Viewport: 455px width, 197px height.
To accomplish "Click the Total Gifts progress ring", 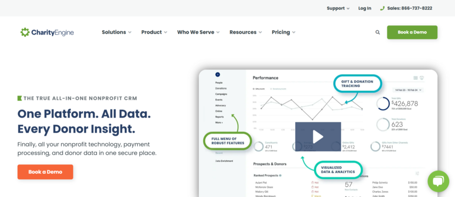I will (383, 104).
